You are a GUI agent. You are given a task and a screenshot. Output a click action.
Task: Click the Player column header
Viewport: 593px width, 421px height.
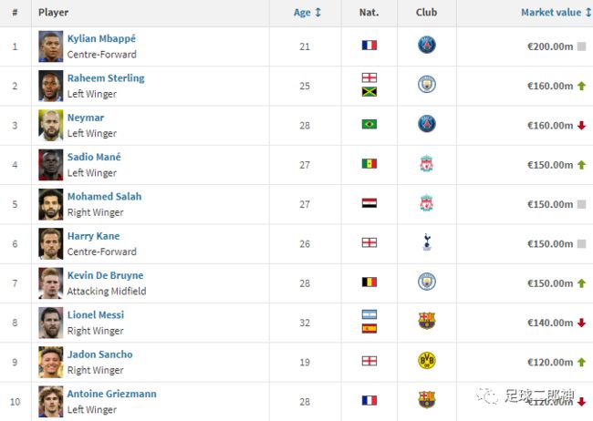(x=53, y=12)
